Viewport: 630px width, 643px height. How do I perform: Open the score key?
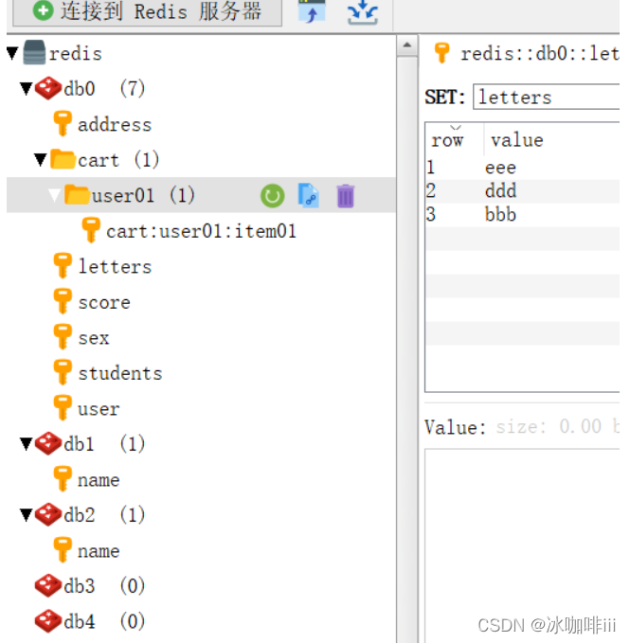pyautogui.click(x=104, y=303)
